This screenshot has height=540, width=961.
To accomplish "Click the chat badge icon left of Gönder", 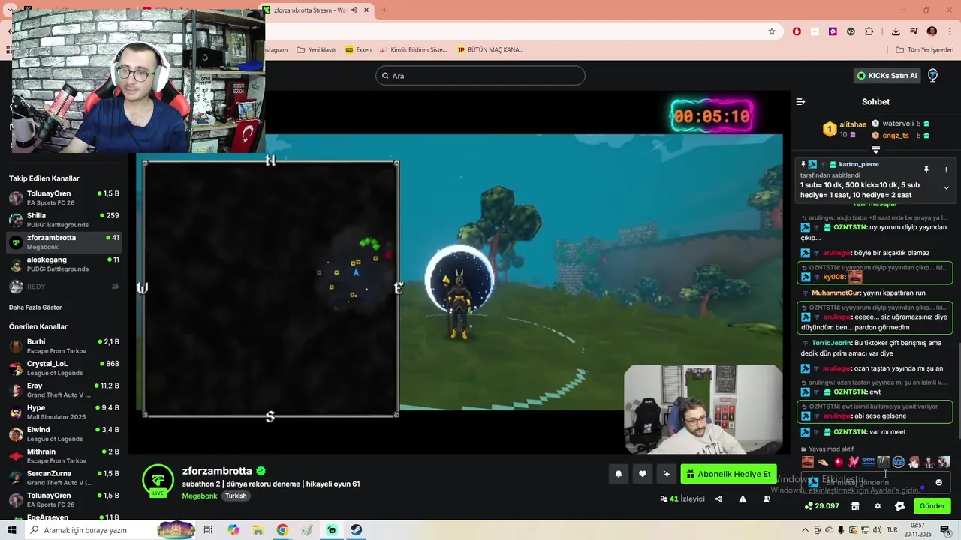I will point(900,506).
